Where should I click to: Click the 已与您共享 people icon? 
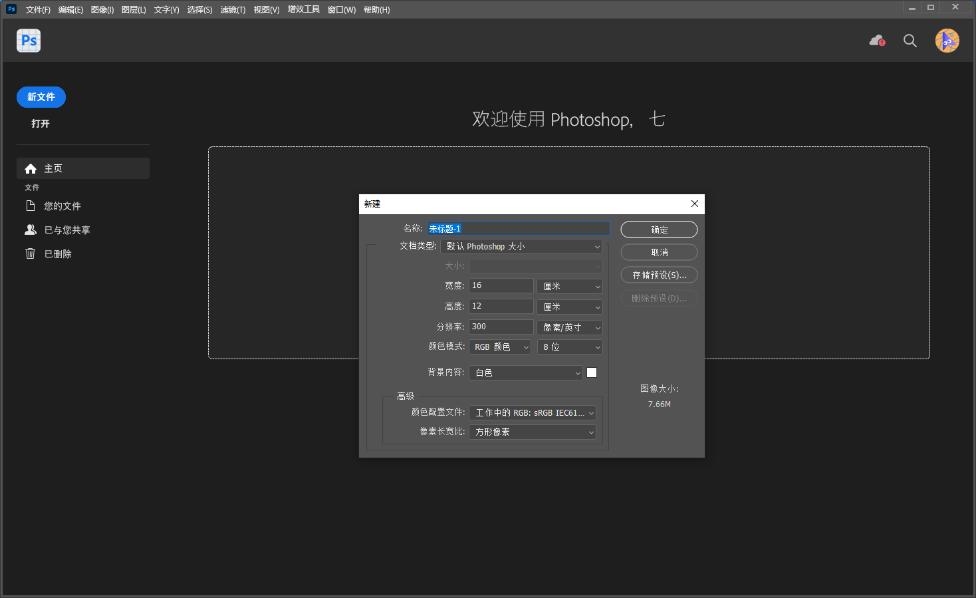pos(31,230)
